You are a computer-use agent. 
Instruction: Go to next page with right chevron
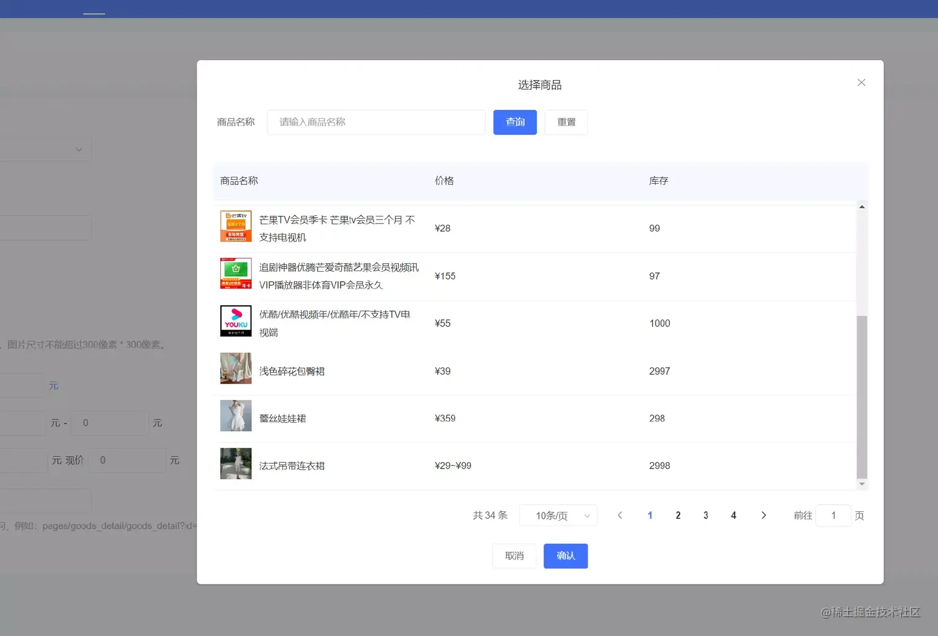click(x=764, y=516)
